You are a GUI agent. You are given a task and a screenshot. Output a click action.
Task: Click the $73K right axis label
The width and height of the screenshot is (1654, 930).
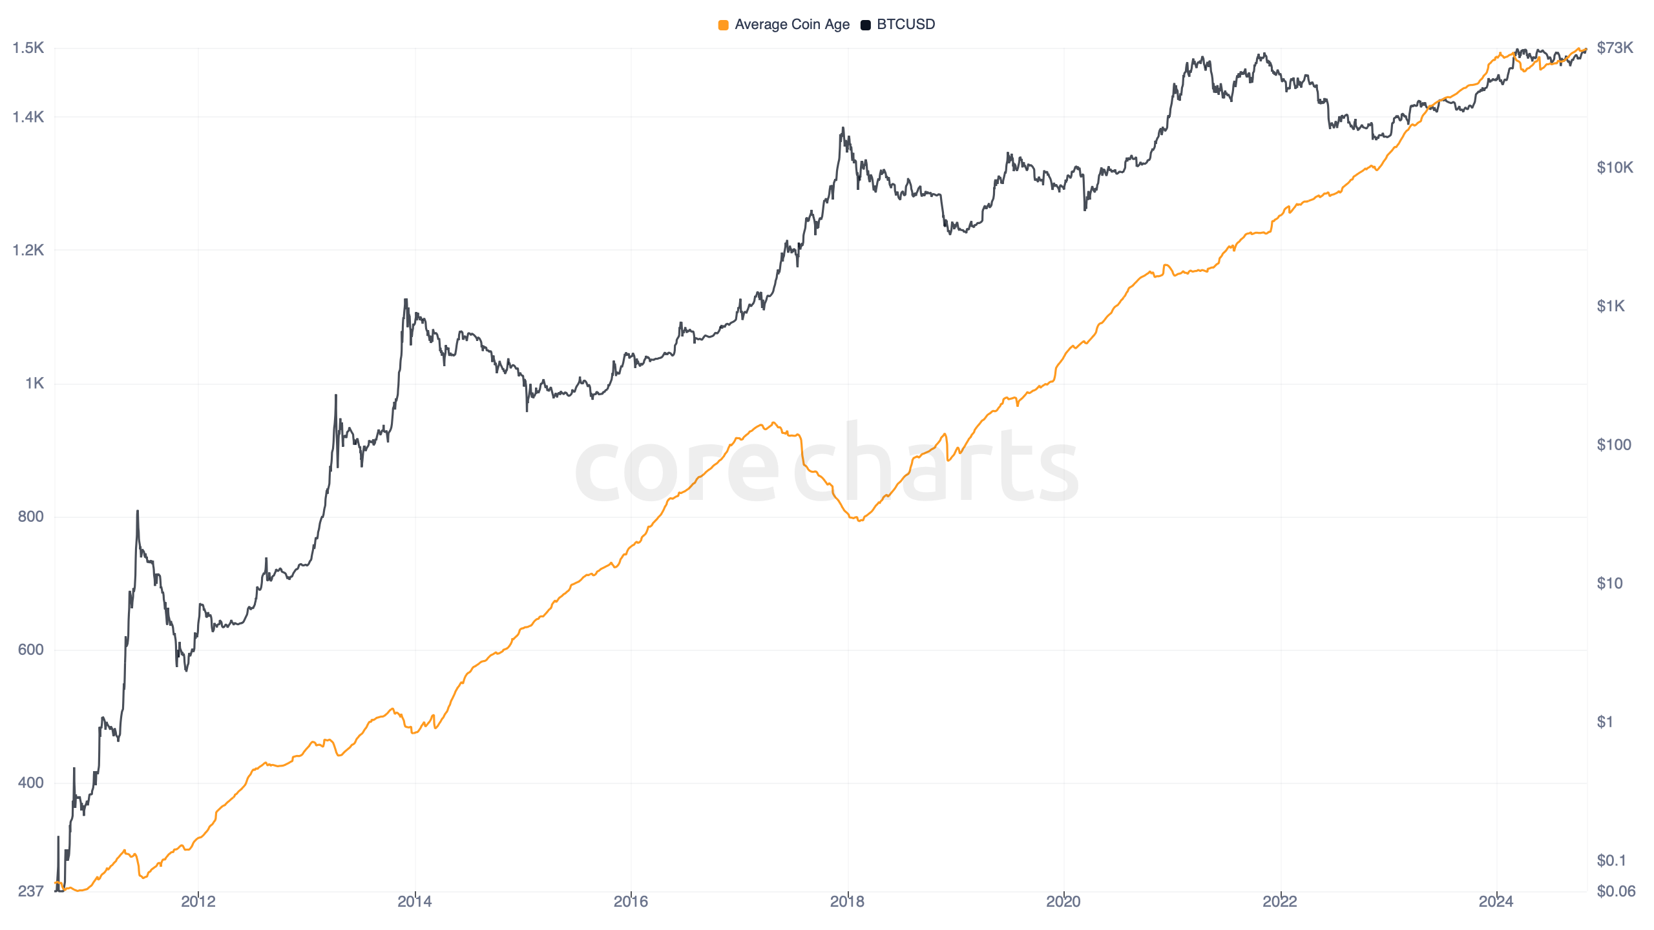[1615, 48]
